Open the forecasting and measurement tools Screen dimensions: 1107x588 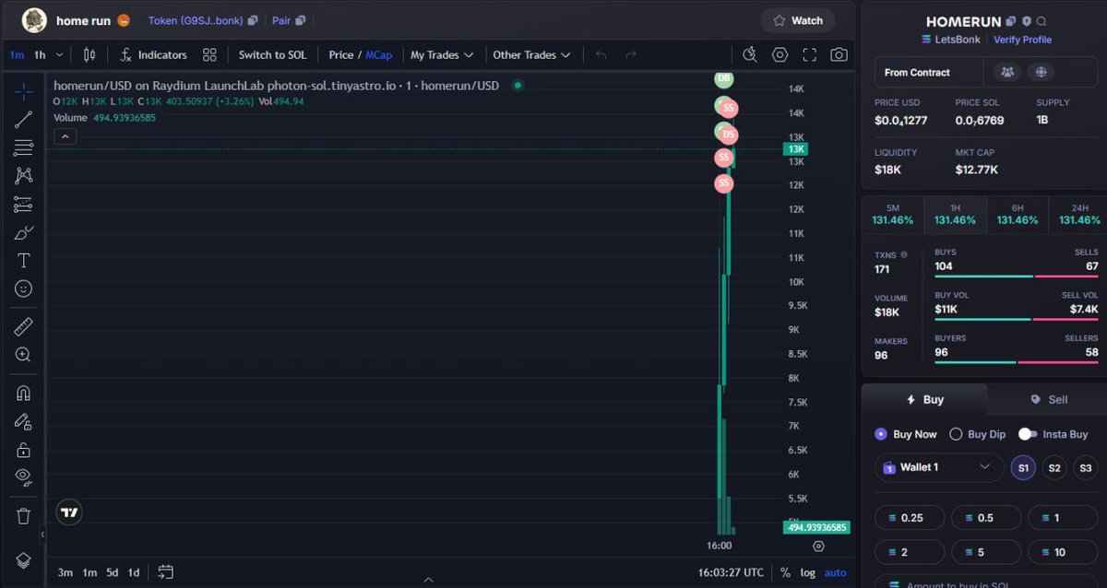tap(23, 204)
